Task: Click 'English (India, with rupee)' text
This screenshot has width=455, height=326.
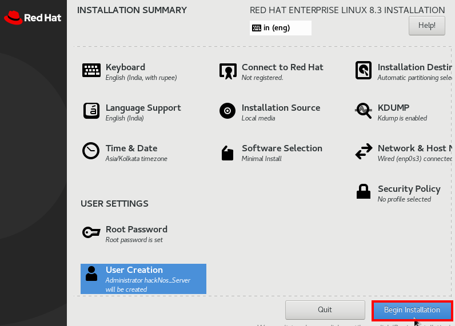Action: 141,78
